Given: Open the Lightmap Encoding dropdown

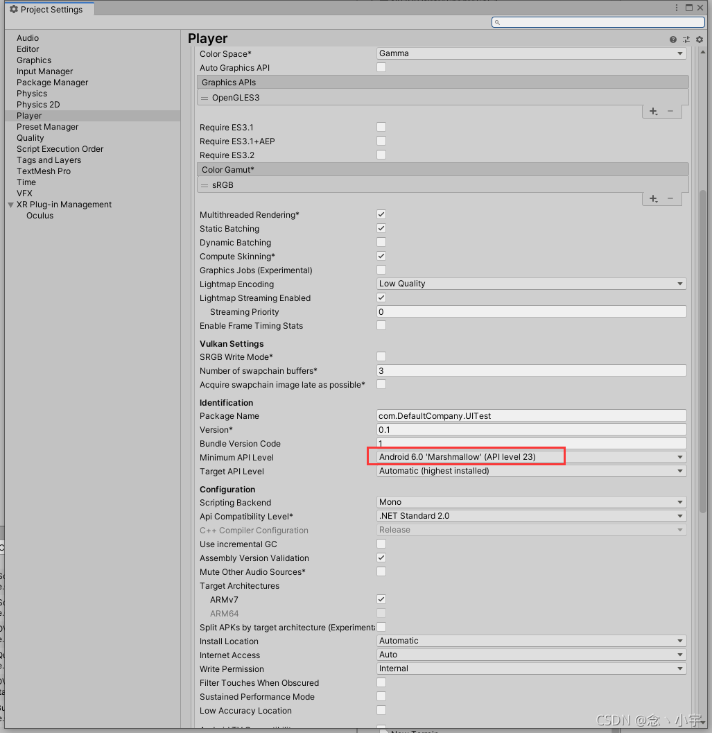Looking at the screenshot, I should (532, 284).
